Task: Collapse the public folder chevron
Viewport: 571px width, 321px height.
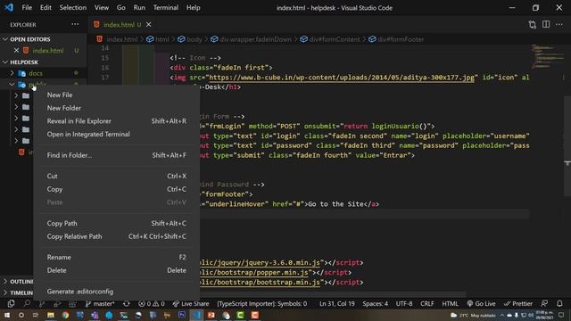Action: pos(12,85)
